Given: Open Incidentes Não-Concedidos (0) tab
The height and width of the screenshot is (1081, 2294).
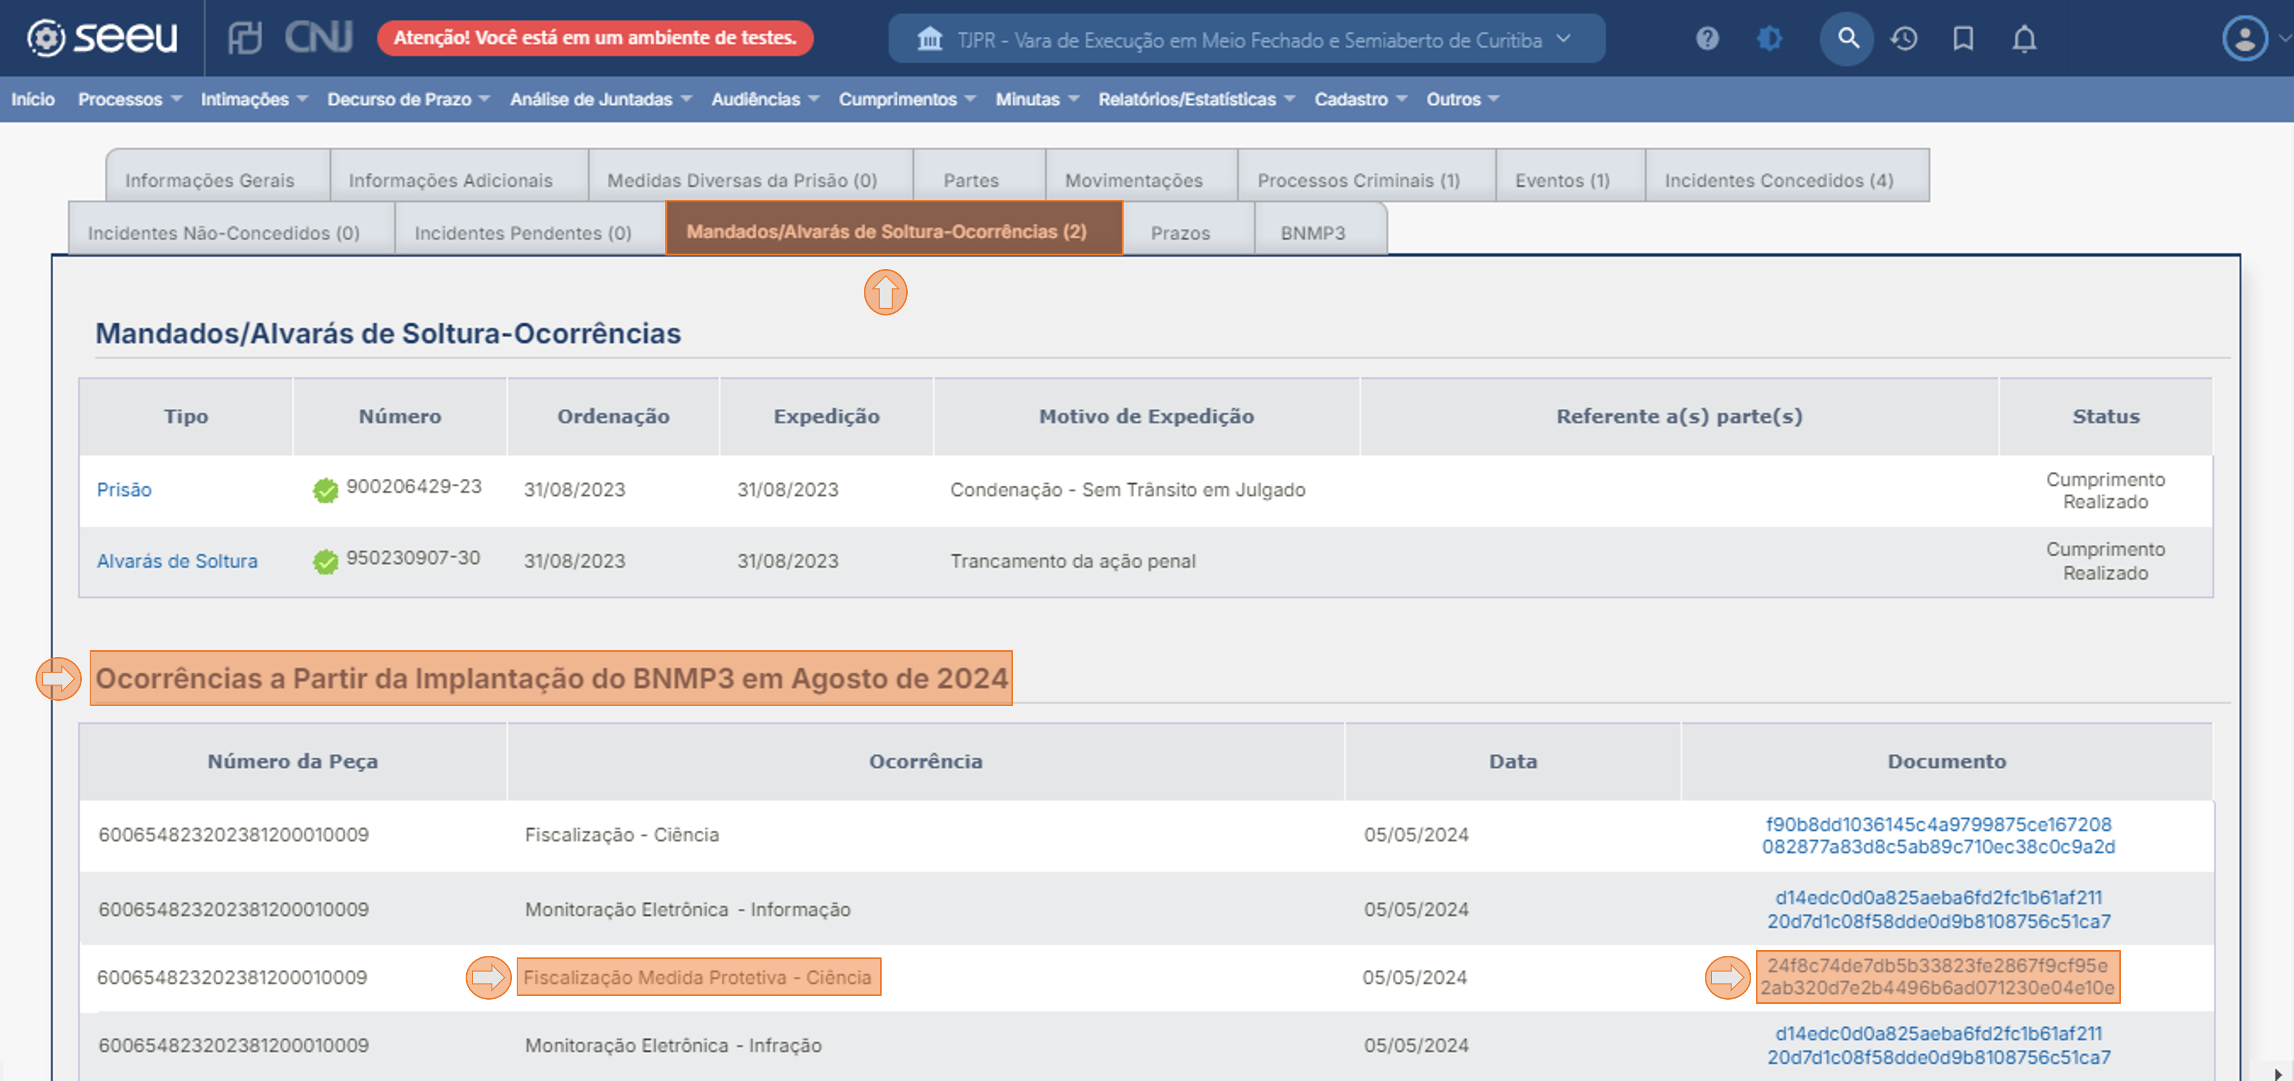Looking at the screenshot, I should coord(231,229).
